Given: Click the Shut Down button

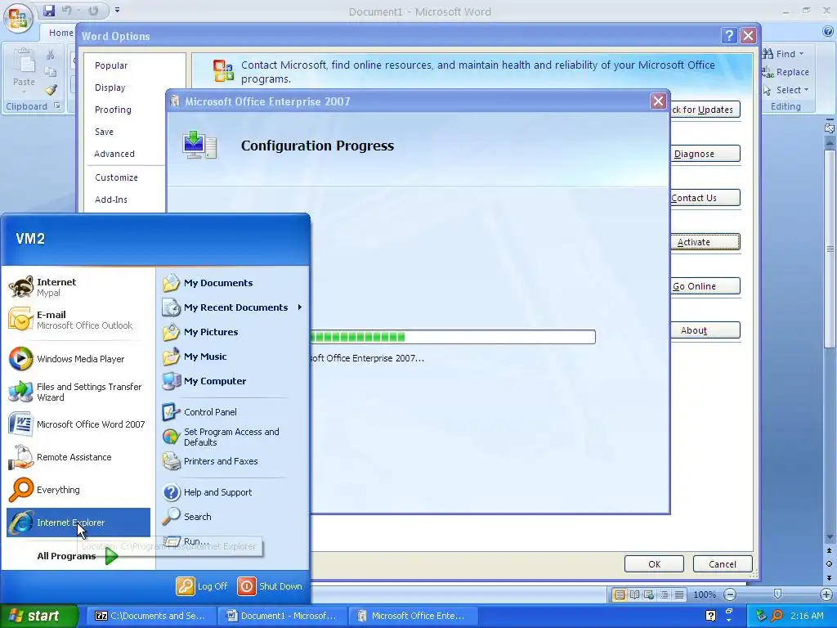Looking at the screenshot, I should click(x=270, y=585).
